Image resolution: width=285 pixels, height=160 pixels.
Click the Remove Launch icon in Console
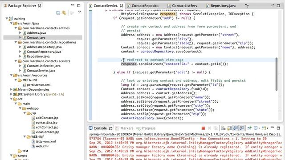coord(209,128)
